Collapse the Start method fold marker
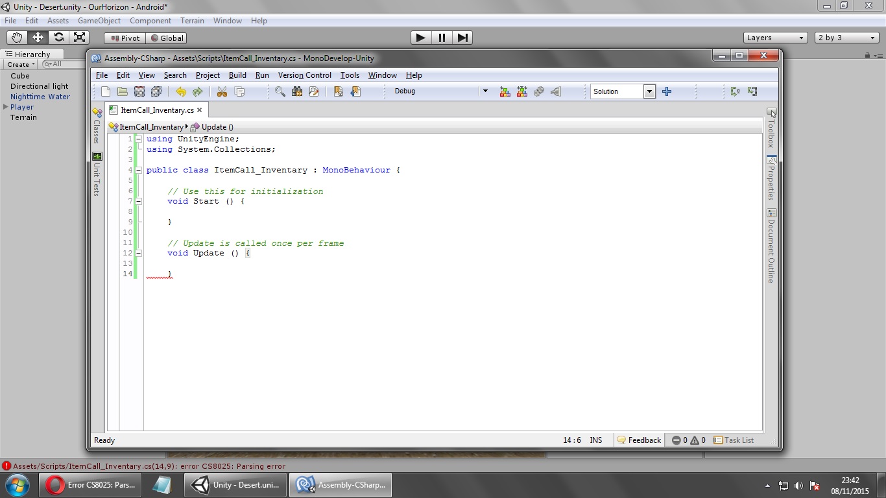The width and height of the screenshot is (886, 498). pyautogui.click(x=139, y=201)
